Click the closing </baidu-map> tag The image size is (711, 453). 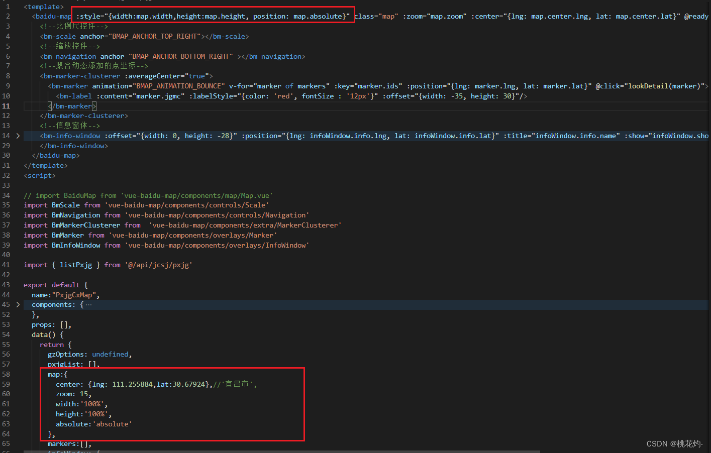56,156
